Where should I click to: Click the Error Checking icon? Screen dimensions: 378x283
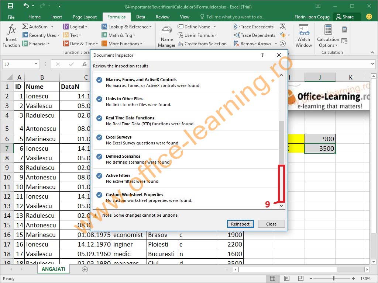click(x=283, y=35)
